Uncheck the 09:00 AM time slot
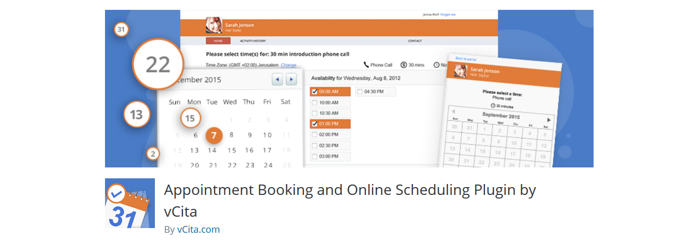The height and width of the screenshot is (240, 697). 314,92
